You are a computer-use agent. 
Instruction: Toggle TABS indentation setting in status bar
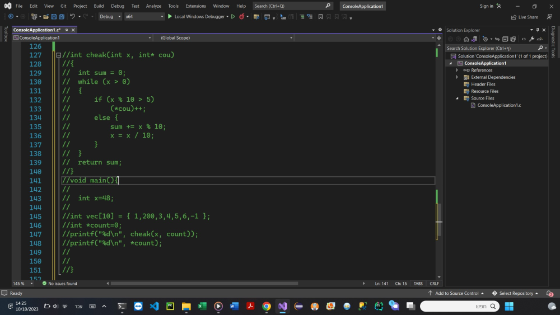[x=418, y=284]
